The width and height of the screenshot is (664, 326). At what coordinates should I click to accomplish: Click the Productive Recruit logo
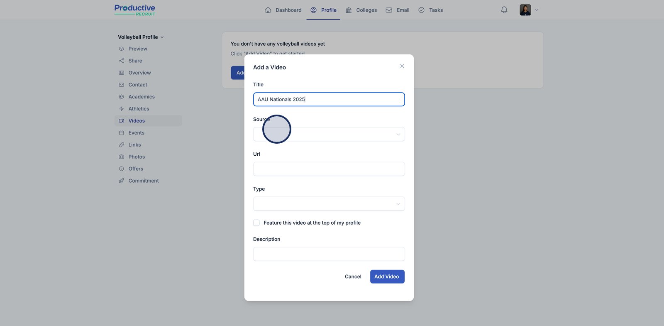(x=135, y=10)
